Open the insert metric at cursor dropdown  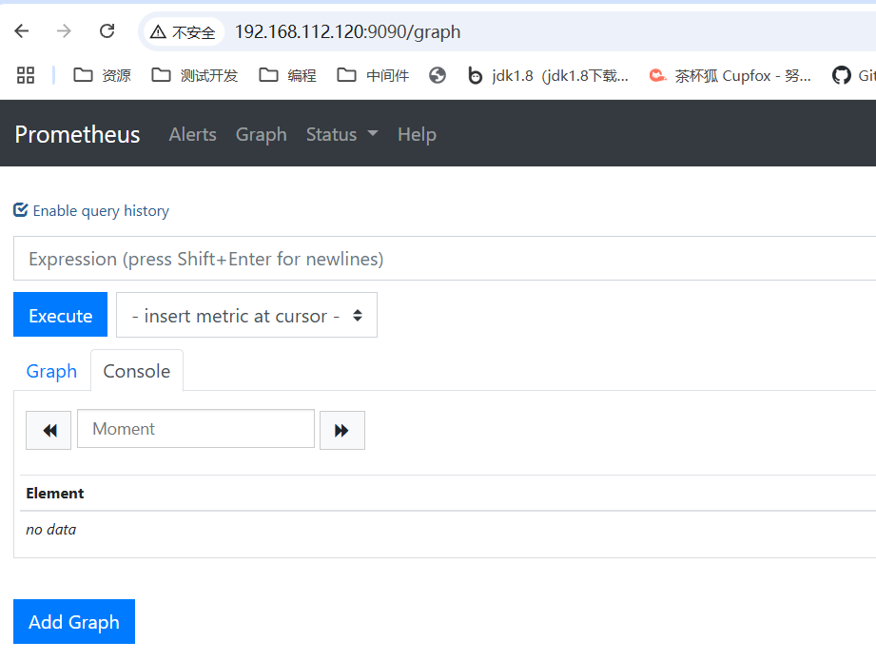(246, 315)
